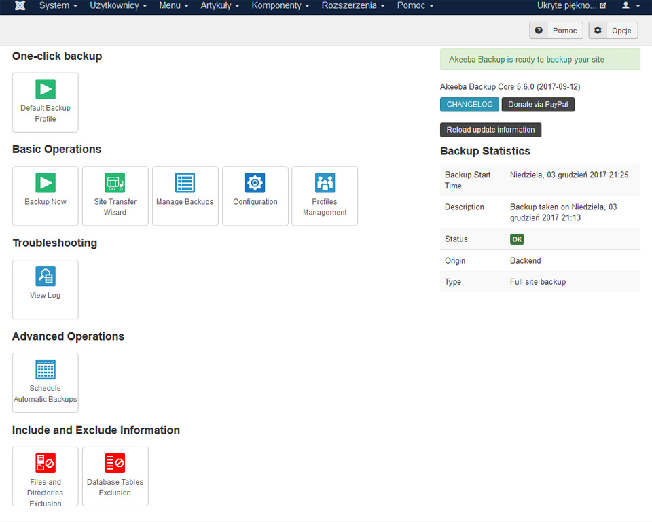Click the Database Tables Exclusion label
The image size is (652, 522).
coord(115,487)
